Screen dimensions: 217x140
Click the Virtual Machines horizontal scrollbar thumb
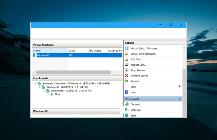coord(73,72)
